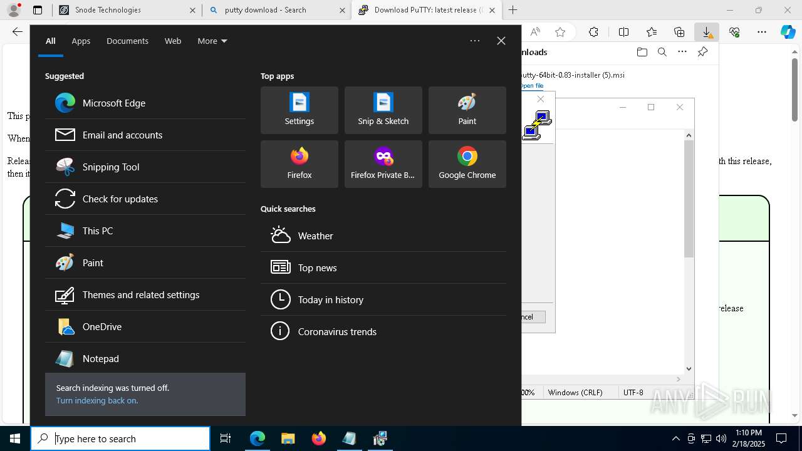802x451 pixels.
Task: Open Edge Collections button
Action: click(679, 32)
